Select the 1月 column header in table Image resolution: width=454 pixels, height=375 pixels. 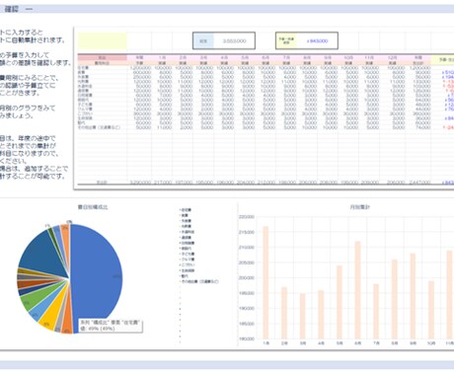click(162, 57)
